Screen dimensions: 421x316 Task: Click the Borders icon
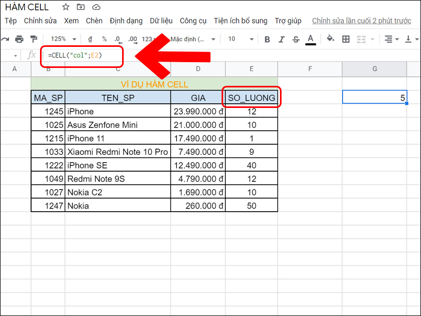point(346,39)
